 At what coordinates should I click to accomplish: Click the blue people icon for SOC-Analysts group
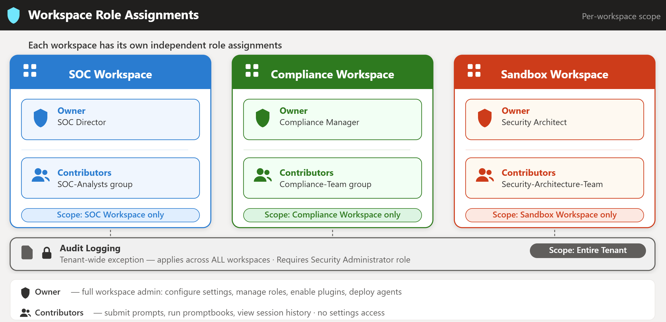click(x=41, y=175)
